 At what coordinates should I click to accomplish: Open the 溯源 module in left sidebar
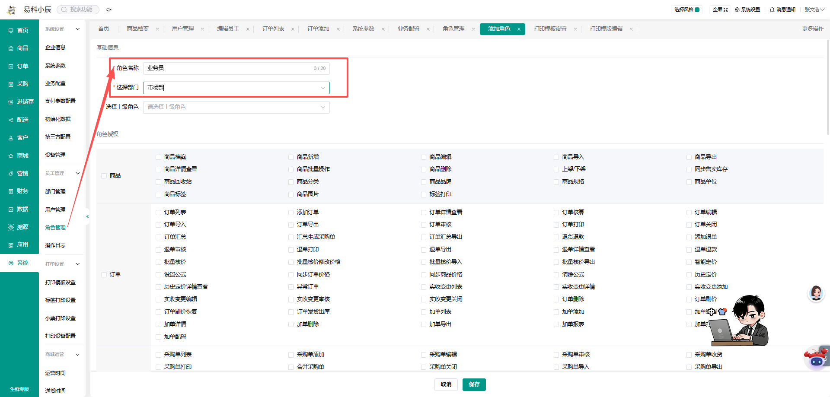click(19, 227)
